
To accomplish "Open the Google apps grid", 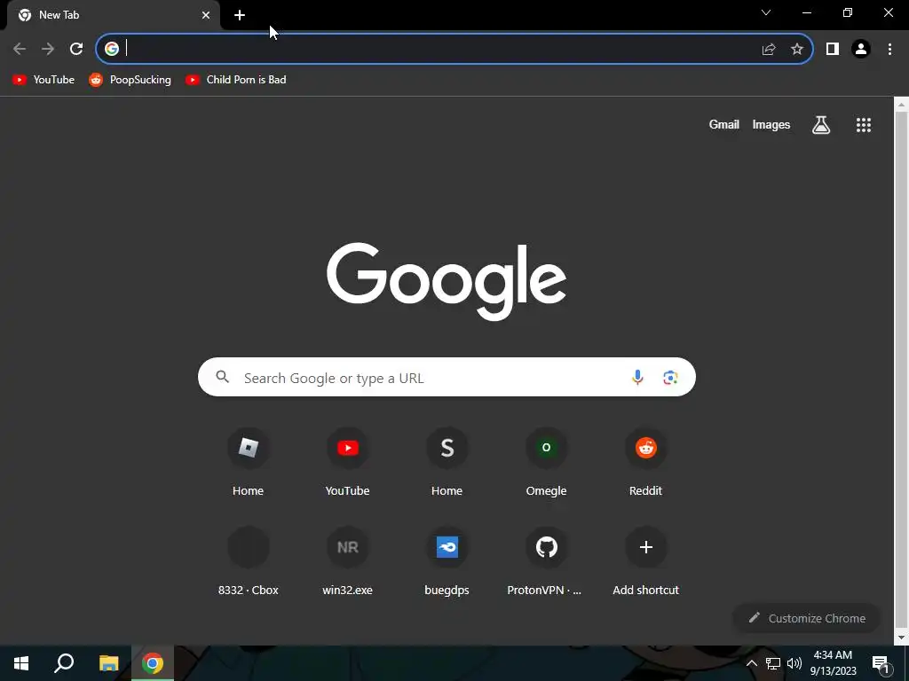I will [x=864, y=124].
